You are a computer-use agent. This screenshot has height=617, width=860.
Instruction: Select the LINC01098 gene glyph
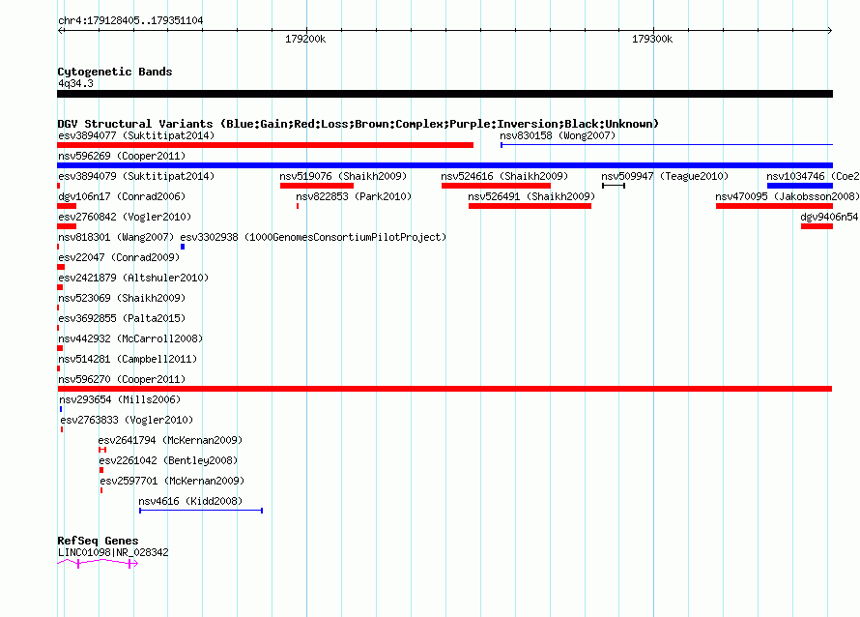click(x=98, y=563)
